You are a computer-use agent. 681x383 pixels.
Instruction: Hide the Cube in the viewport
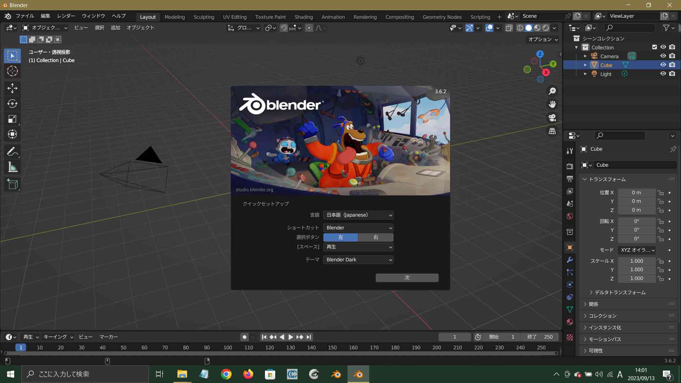(x=663, y=65)
